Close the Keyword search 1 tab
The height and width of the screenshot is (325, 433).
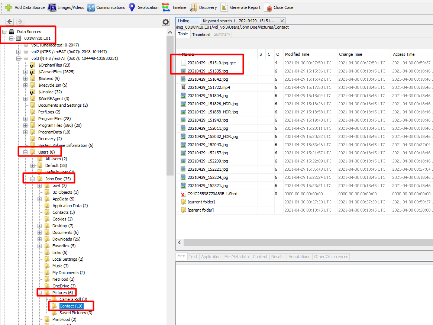(282, 21)
